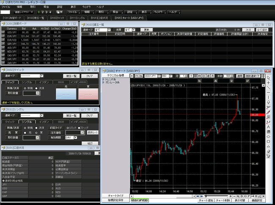The width and height of the screenshot is (275, 205).
Task: Open calculator in Quick panel quantity field
Action: tap(38, 93)
